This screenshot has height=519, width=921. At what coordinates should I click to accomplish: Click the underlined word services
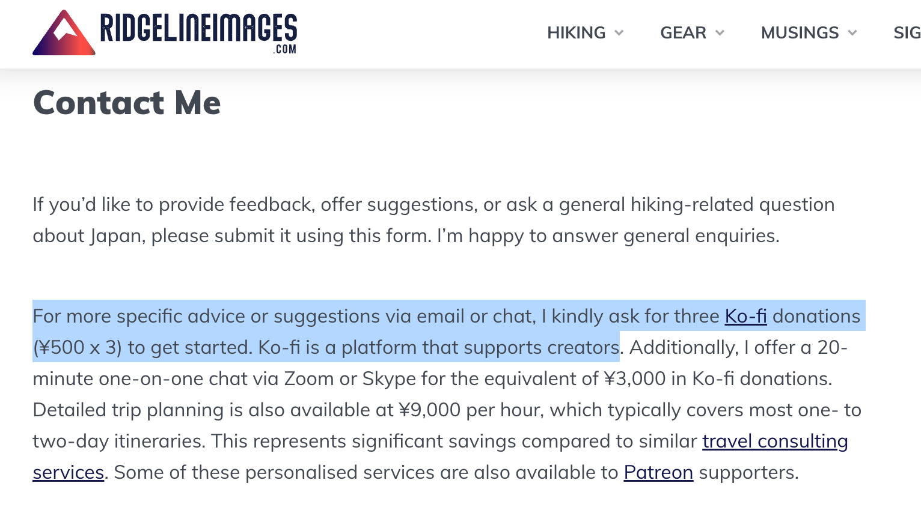(x=69, y=473)
